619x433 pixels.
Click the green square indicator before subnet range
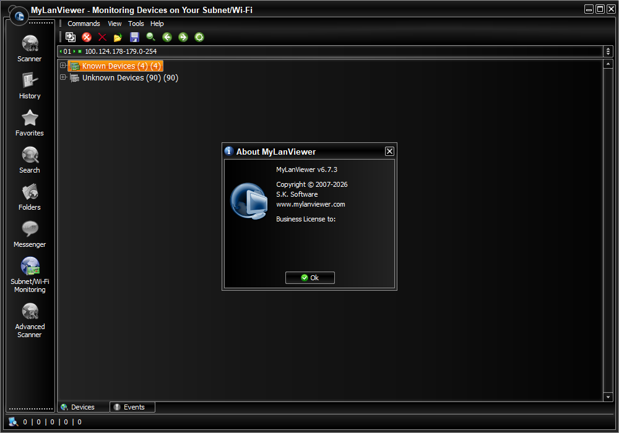tap(80, 51)
